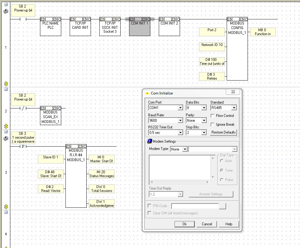Click the inverted SB 2 contact in rung 2
Viewport: 300px width, 248px height.
tap(23, 108)
